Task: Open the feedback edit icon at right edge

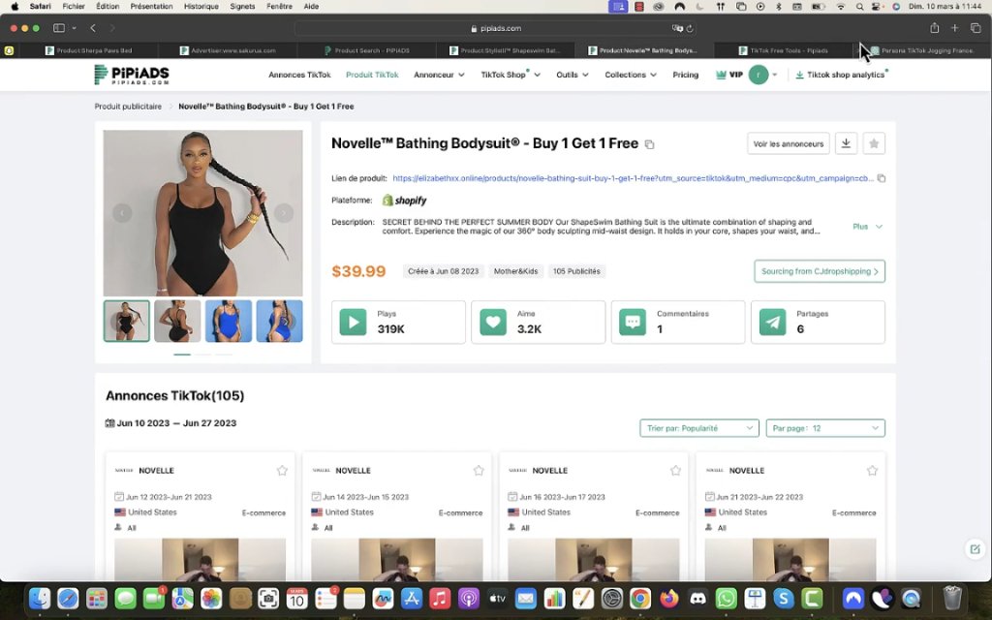Action: pyautogui.click(x=975, y=548)
